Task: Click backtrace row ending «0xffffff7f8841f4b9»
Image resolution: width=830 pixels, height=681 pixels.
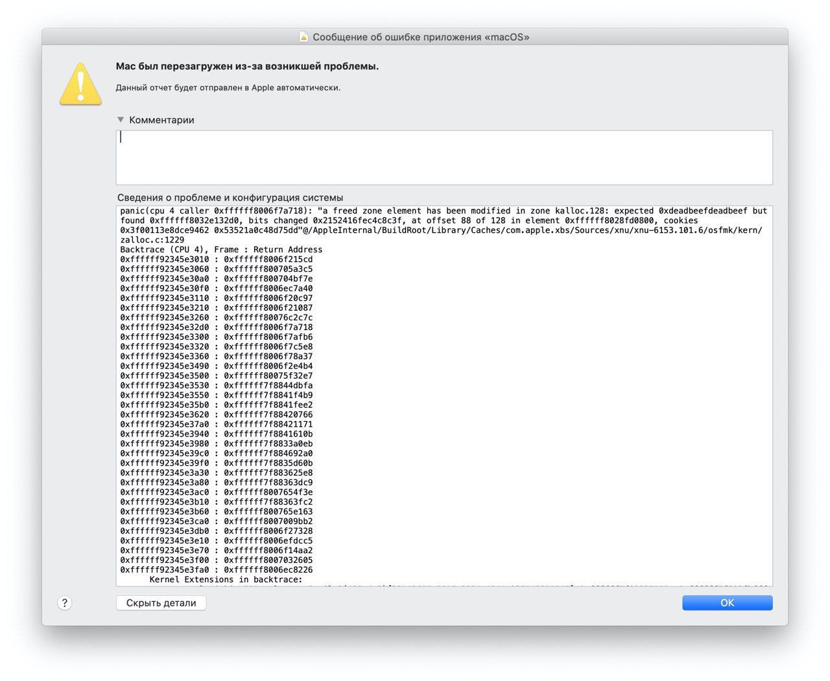Action: tap(217, 396)
